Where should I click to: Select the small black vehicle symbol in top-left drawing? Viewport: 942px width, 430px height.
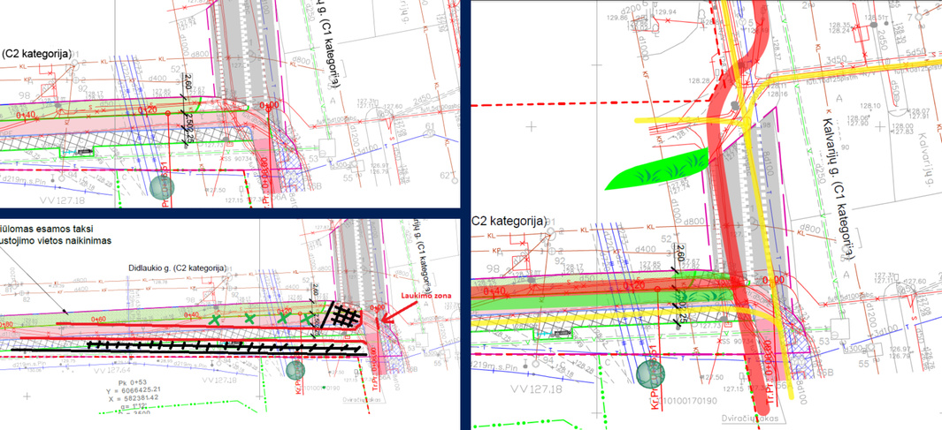point(86,152)
